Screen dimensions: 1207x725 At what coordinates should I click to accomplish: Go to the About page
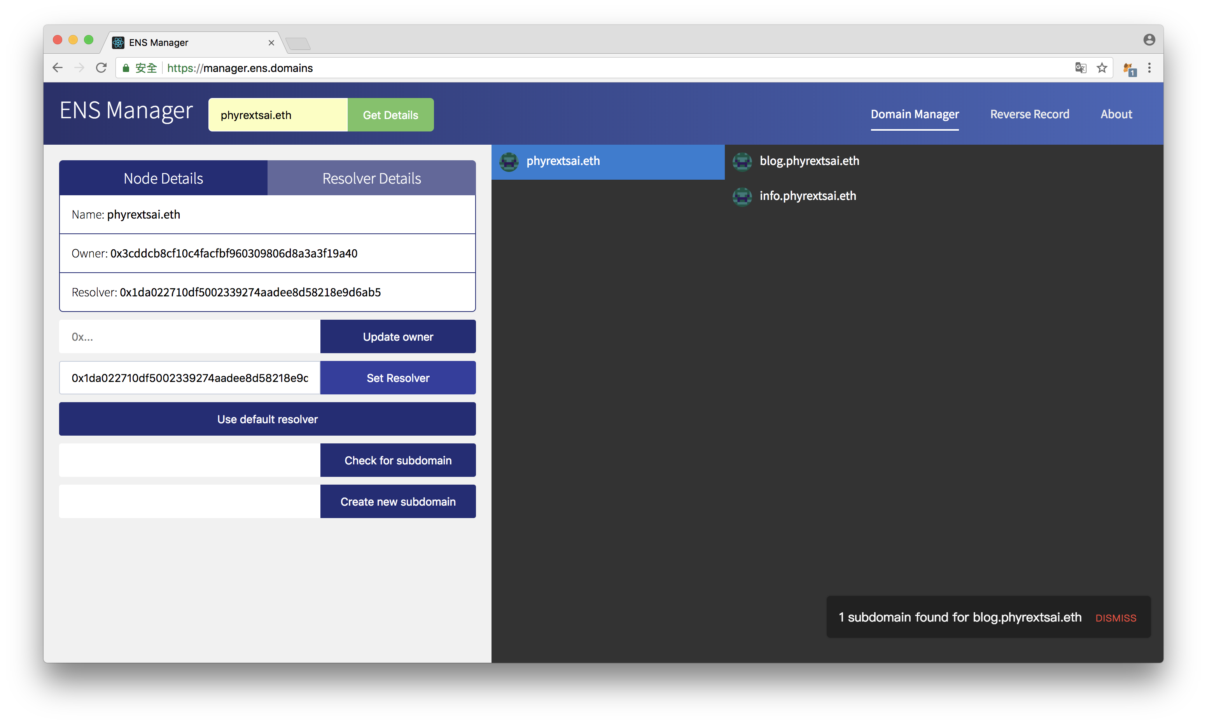1116,114
